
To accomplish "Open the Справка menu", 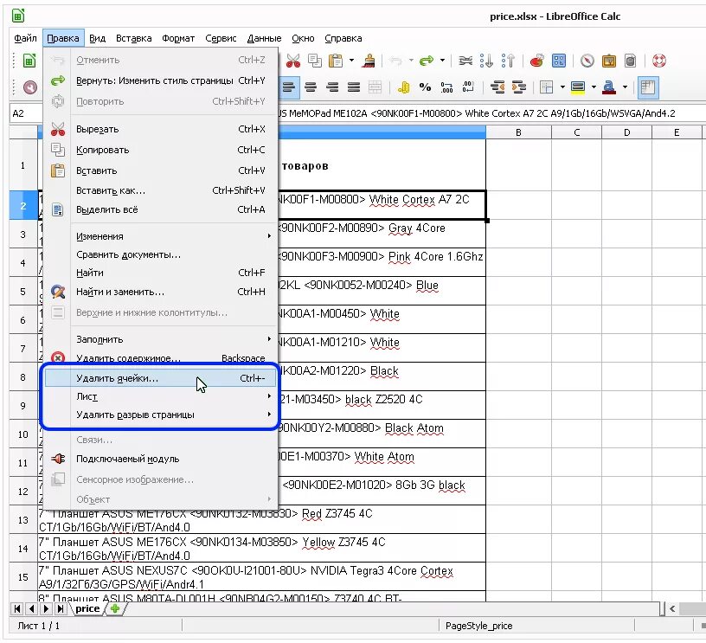I will (343, 38).
